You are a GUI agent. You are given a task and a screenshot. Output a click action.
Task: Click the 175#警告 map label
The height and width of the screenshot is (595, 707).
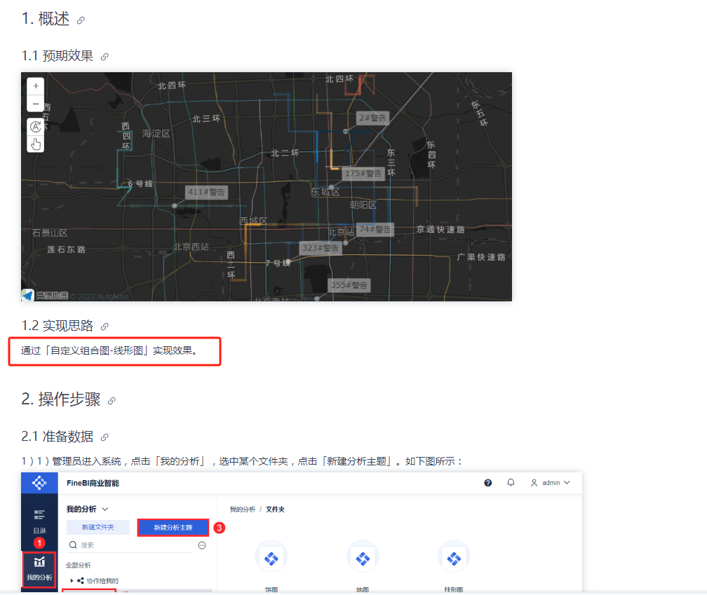pos(363,173)
